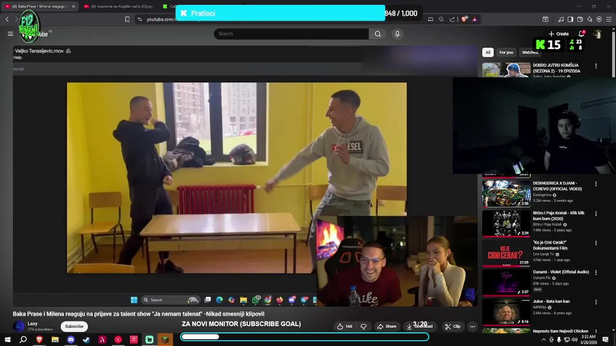Image resolution: width=616 pixels, height=346 pixels.
Task: Click the Pratioci follower goal bar
Action: (281, 13)
